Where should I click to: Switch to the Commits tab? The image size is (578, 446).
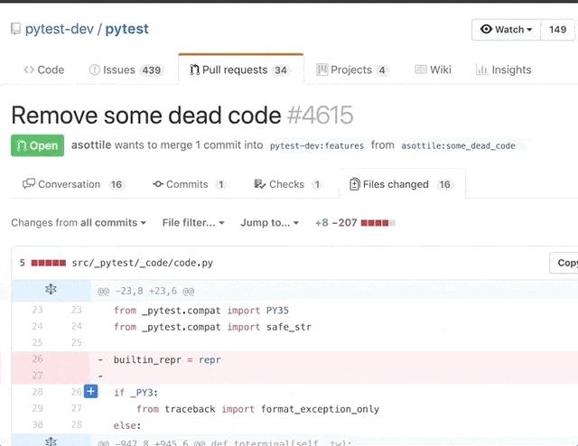tap(189, 184)
